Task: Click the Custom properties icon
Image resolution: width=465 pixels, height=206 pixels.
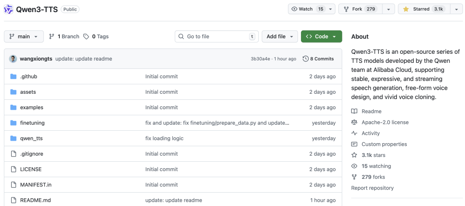Action: (x=354, y=144)
